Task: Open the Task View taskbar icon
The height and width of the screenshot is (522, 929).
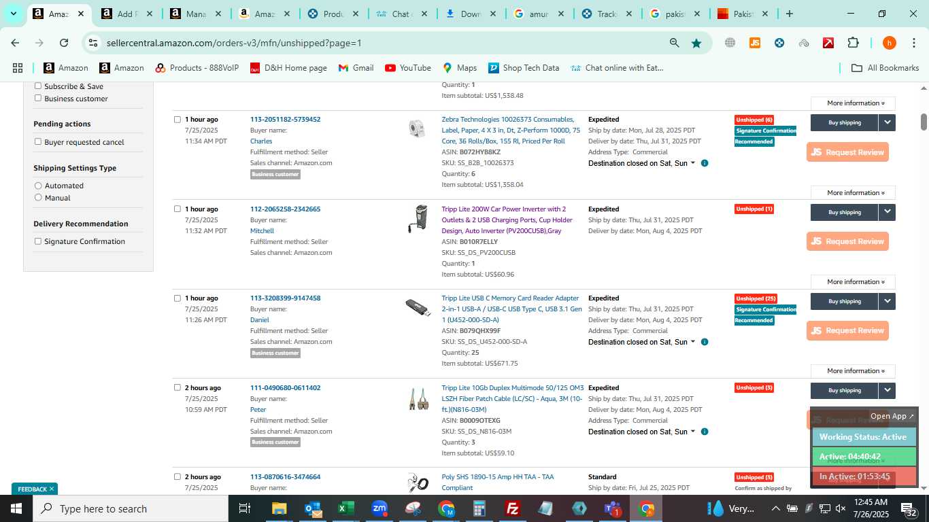Action: coord(245,508)
